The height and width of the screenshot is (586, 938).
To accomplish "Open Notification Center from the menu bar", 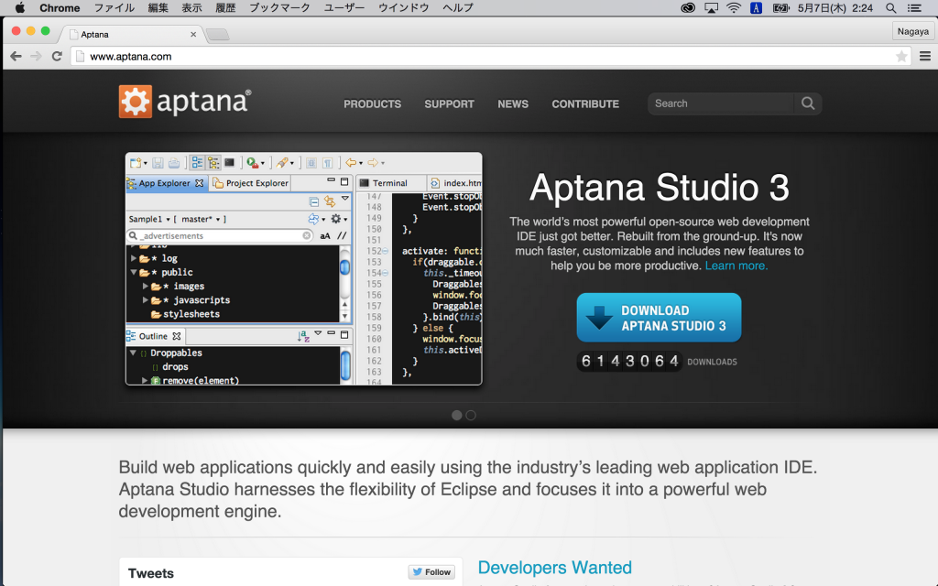I will tap(914, 7).
